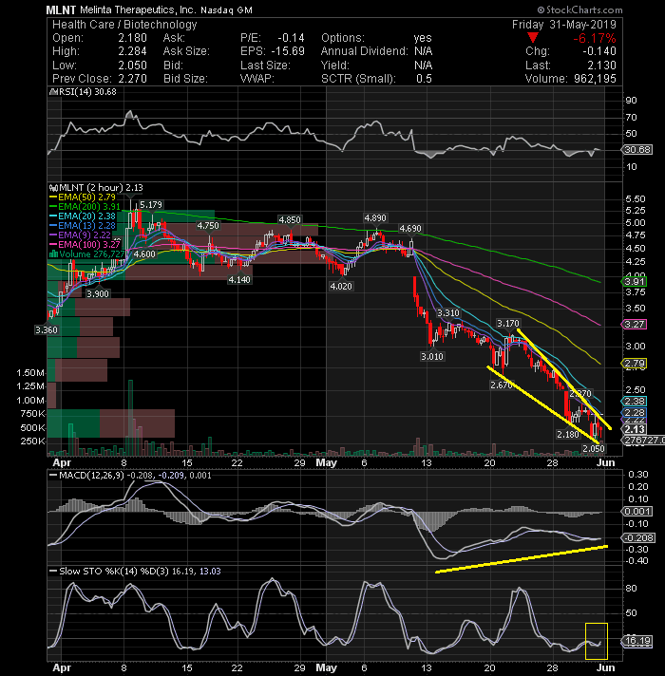Click the 4.020 low price label
The width and height of the screenshot is (665, 676).
(341, 287)
